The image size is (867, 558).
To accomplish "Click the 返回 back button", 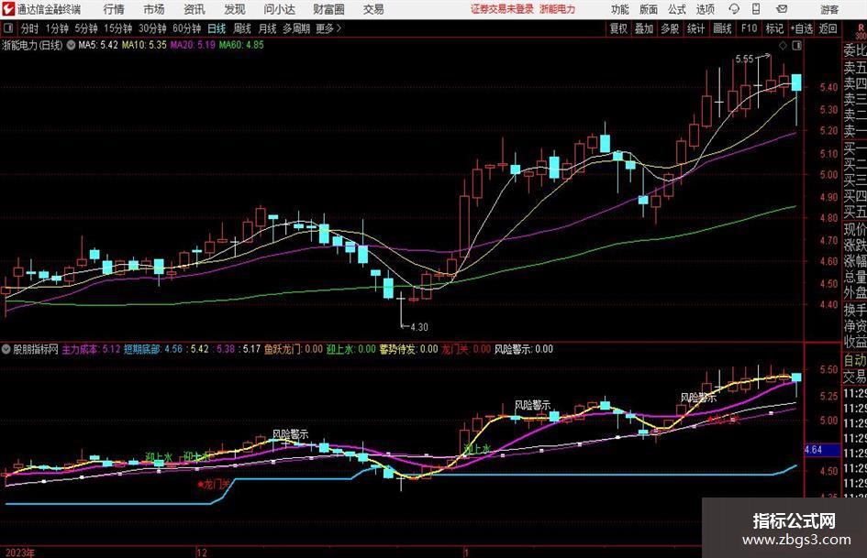I will click(x=828, y=28).
